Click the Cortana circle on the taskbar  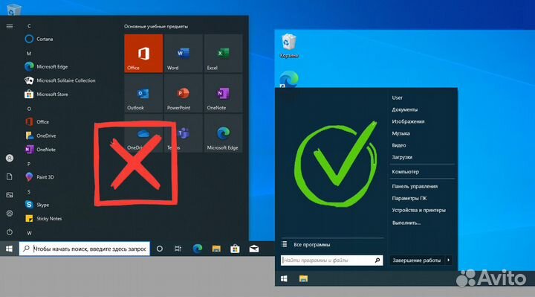pyautogui.click(x=159, y=249)
